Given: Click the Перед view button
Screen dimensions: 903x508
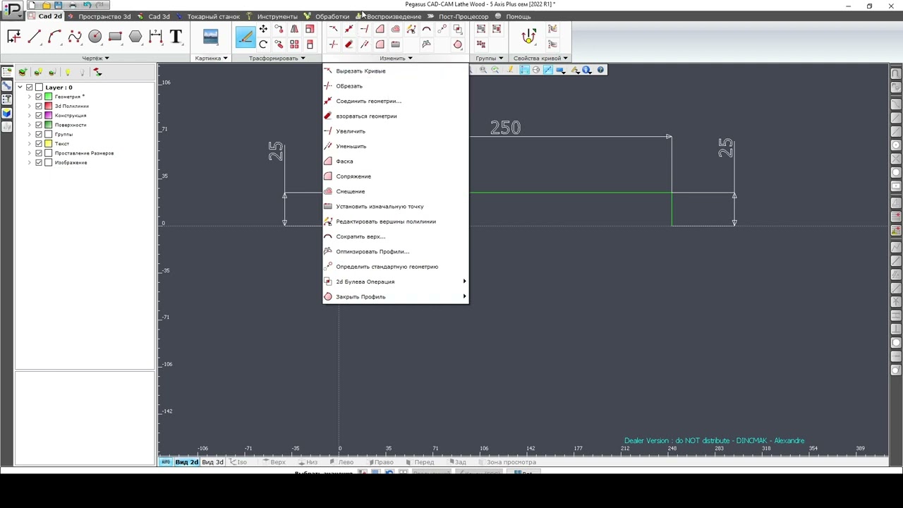Looking at the screenshot, I should point(420,462).
